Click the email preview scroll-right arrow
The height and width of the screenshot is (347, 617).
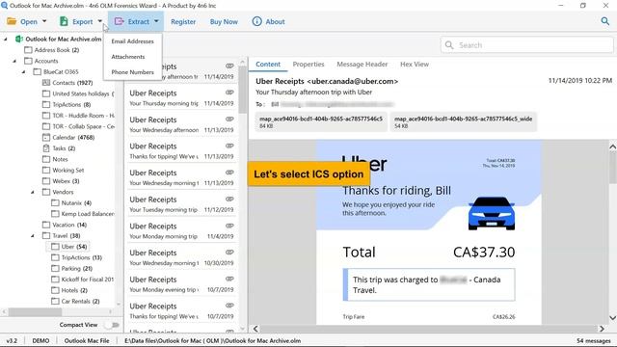[602, 329]
